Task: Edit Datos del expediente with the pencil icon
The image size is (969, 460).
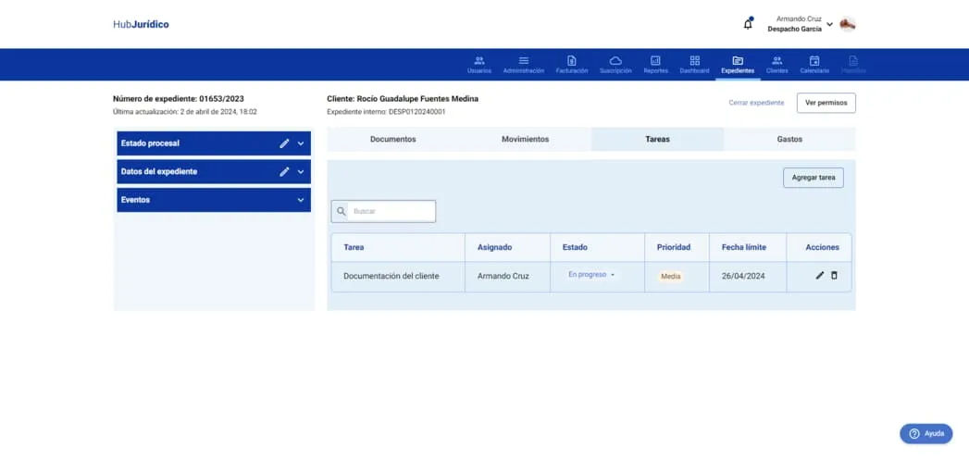Action: coord(284,172)
